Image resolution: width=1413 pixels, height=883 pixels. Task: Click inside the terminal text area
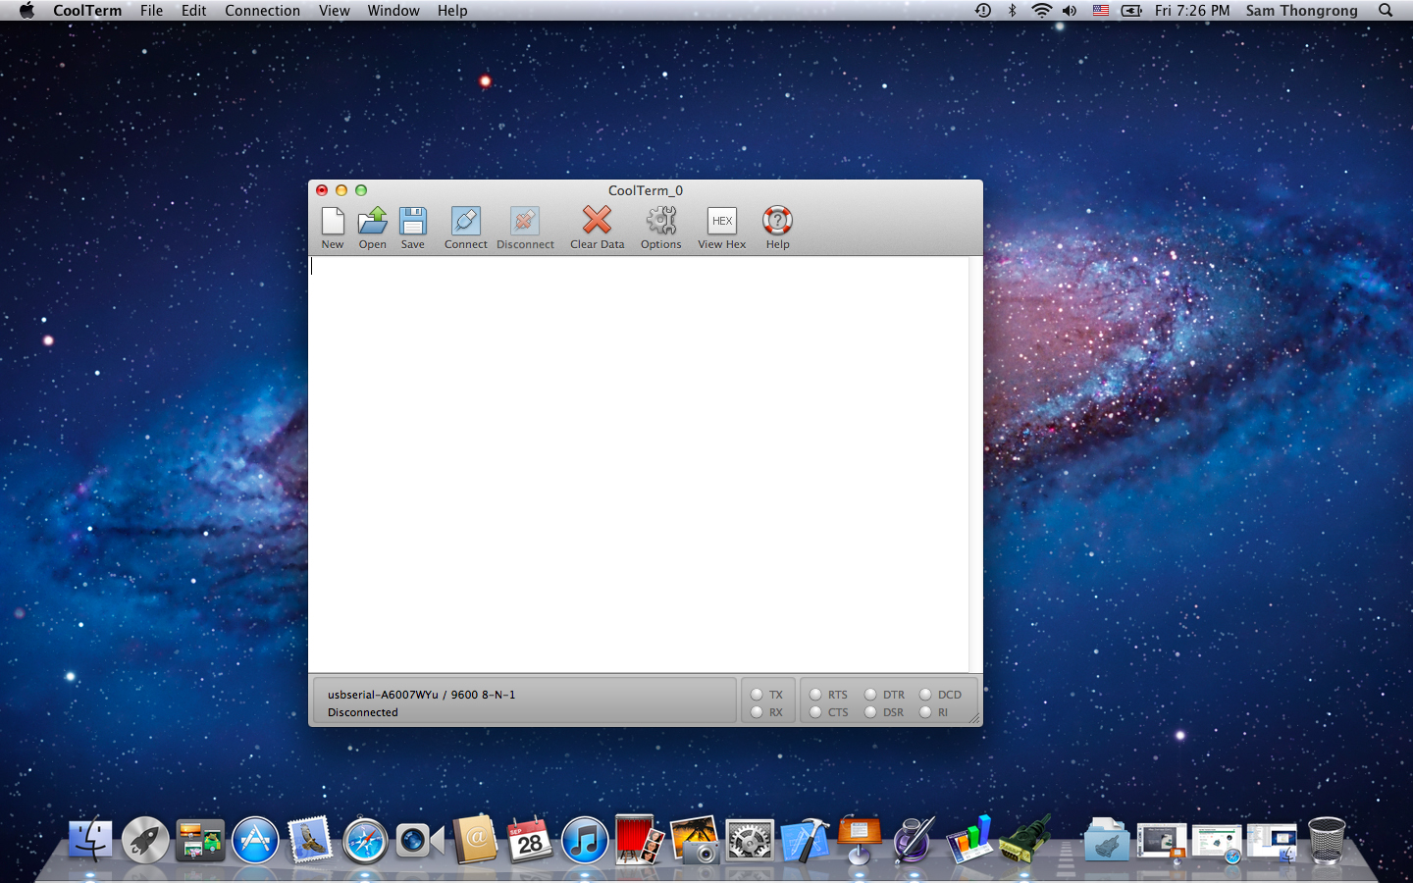(639, 464)
